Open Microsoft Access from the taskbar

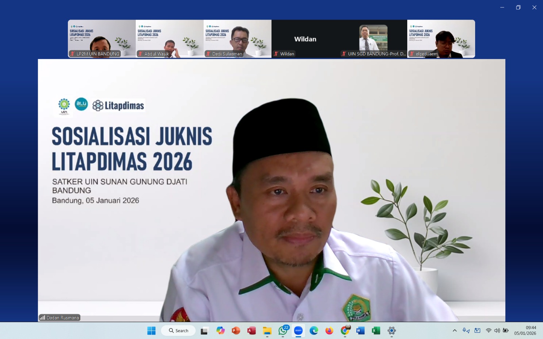coord(251,331)
